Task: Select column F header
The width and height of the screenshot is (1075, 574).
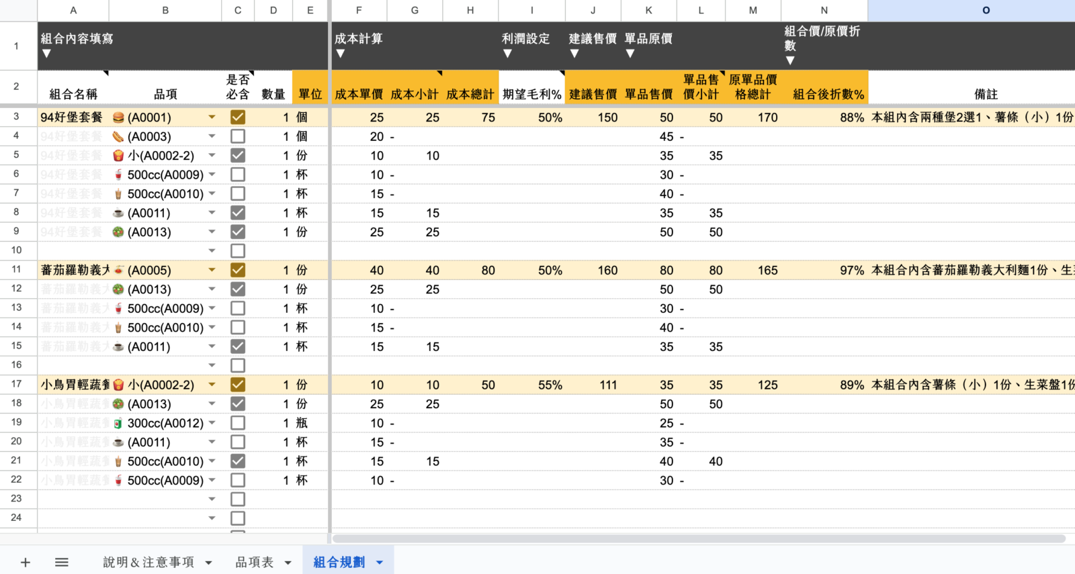Action: coord(359,10)
